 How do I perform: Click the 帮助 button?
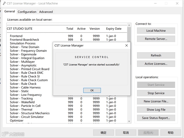171,133
